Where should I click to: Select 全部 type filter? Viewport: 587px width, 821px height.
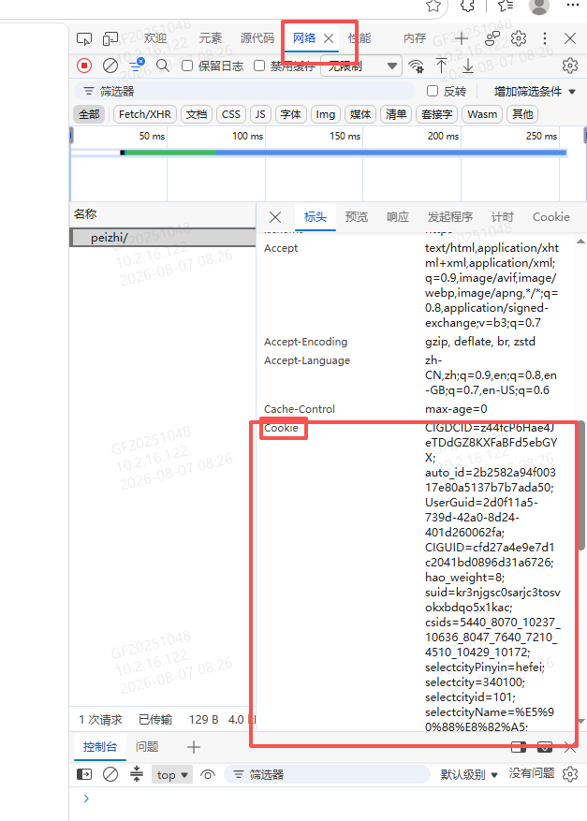click(89, 114)
